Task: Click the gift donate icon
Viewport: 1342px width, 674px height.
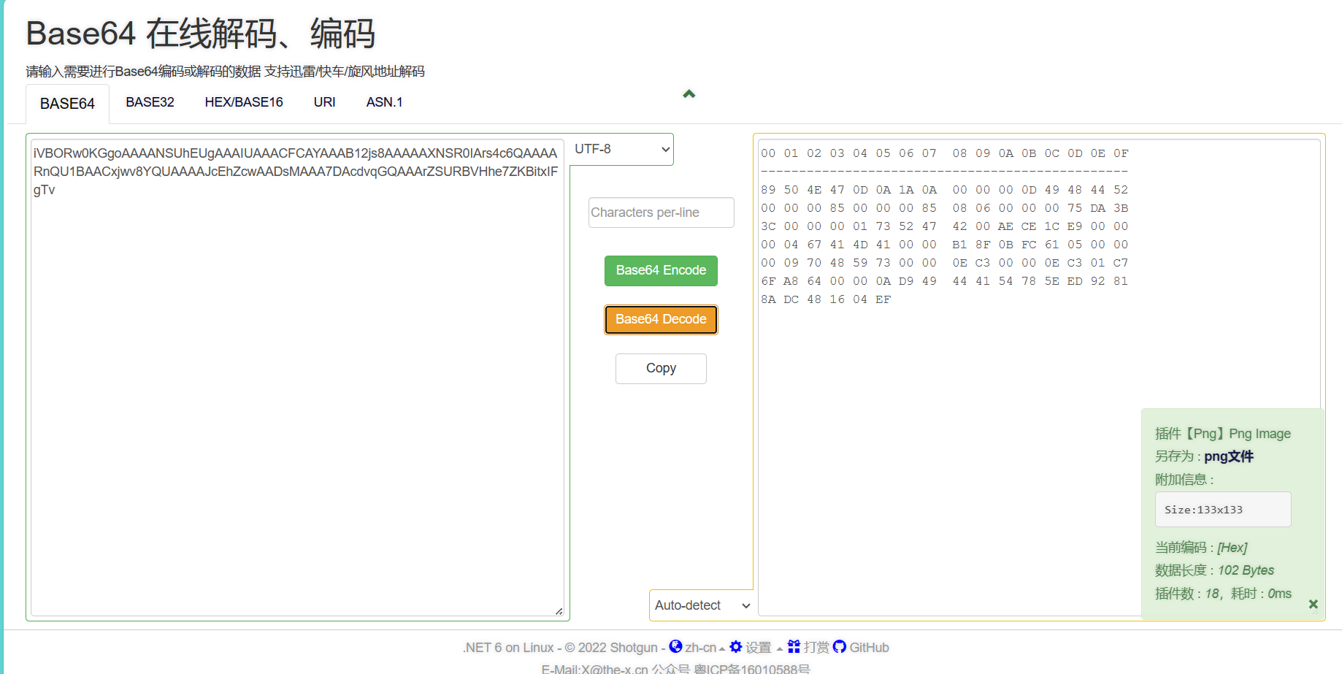Action: click(794, 646)
